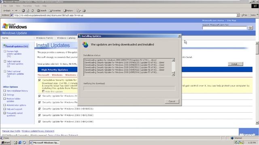Click the Refresh page icon

[28, 11]
